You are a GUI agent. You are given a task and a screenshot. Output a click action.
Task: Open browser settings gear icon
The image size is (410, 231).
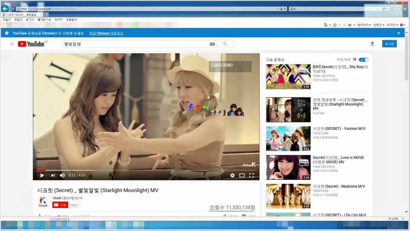pyautogui.click(x=405, y=9)
